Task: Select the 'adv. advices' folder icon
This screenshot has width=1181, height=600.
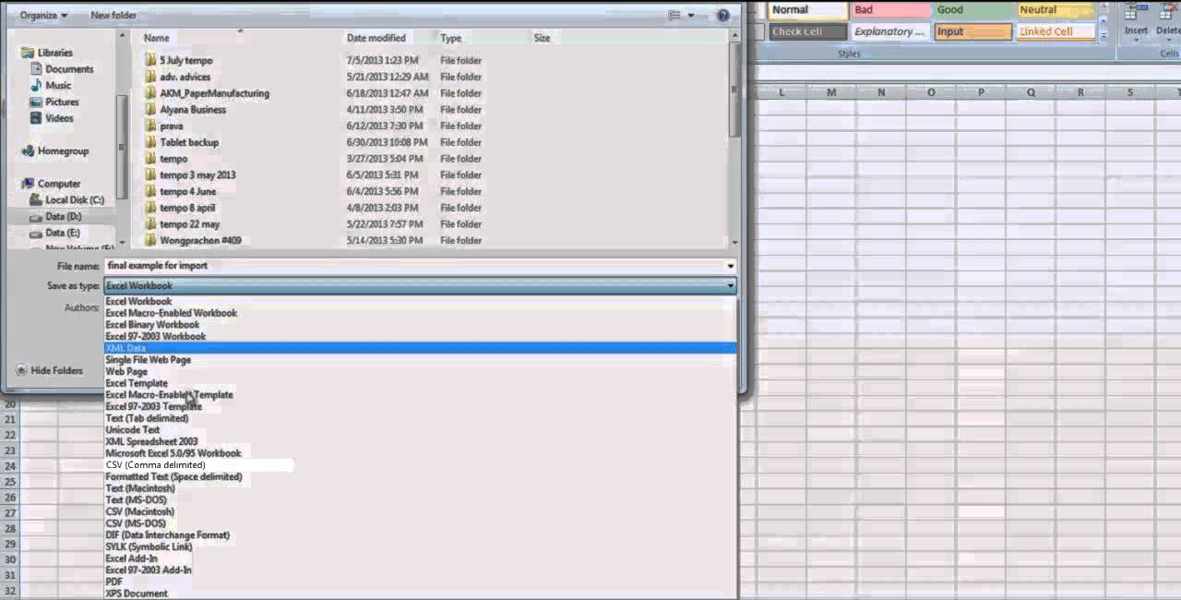Action: pyautogui.click(x=150, y=77)
